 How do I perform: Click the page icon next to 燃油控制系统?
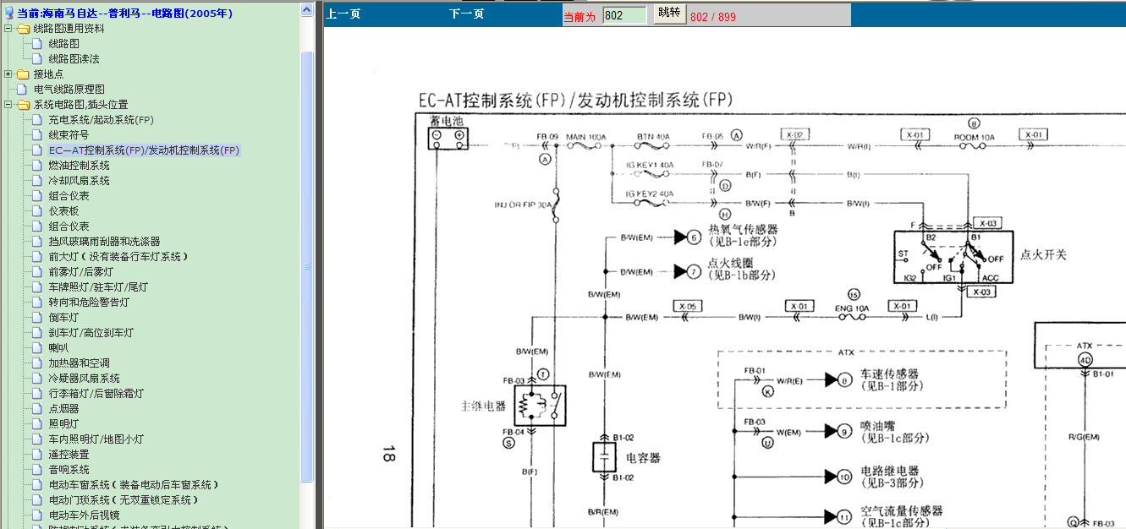pos(37,166)
